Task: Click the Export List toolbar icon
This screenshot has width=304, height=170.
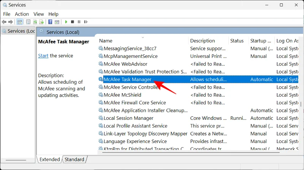Action: [41, 22]
